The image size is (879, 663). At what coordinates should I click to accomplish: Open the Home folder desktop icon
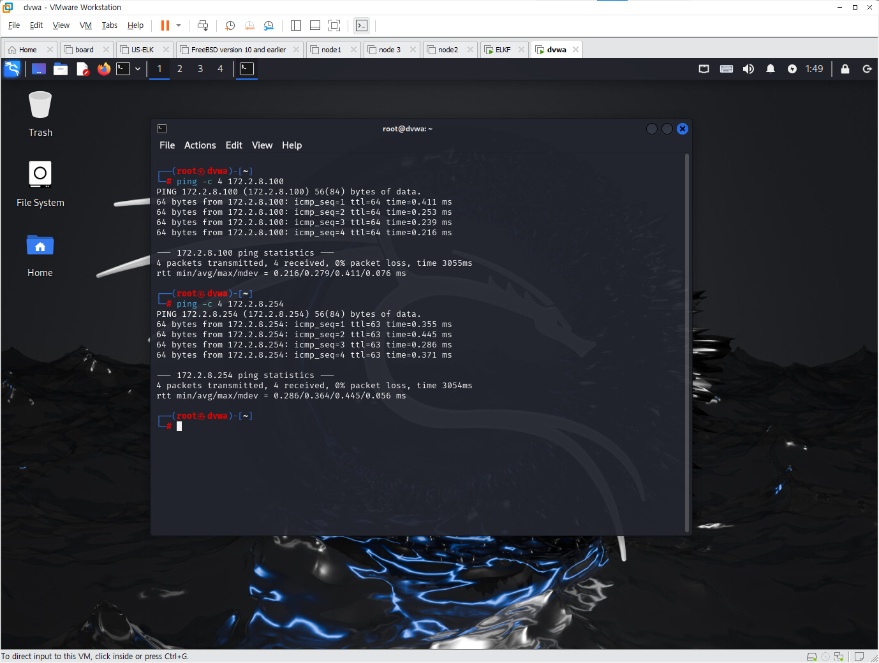pyautogui.click(x=40, y=255)
